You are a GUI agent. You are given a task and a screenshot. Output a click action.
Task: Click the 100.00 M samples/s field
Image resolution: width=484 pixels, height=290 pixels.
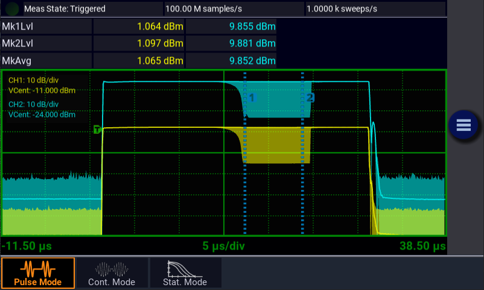pos(234,9)
